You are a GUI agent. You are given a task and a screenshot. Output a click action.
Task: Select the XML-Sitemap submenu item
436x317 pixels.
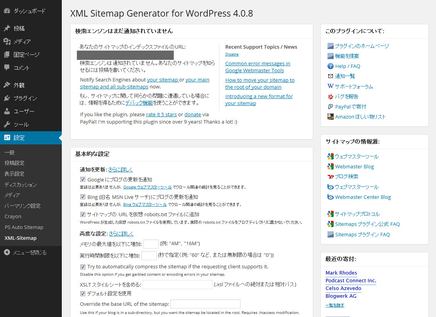pyautogui.click(x=20, y=238)
